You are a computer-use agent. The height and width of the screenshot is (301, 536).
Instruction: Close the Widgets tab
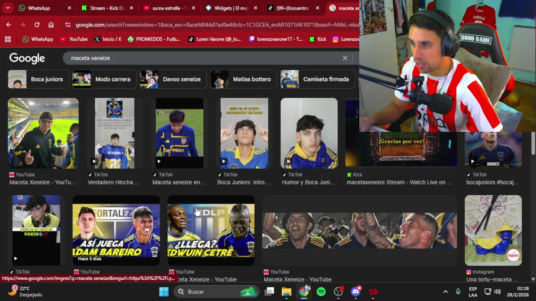click(255, 8)
